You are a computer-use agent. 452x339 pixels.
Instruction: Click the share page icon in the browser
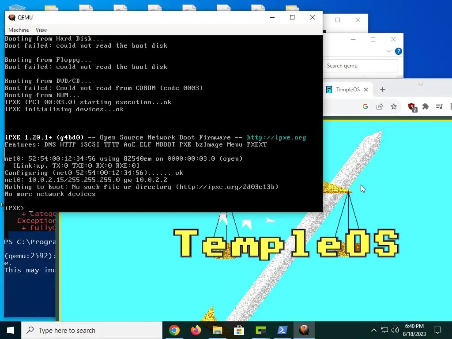(380, 107)
